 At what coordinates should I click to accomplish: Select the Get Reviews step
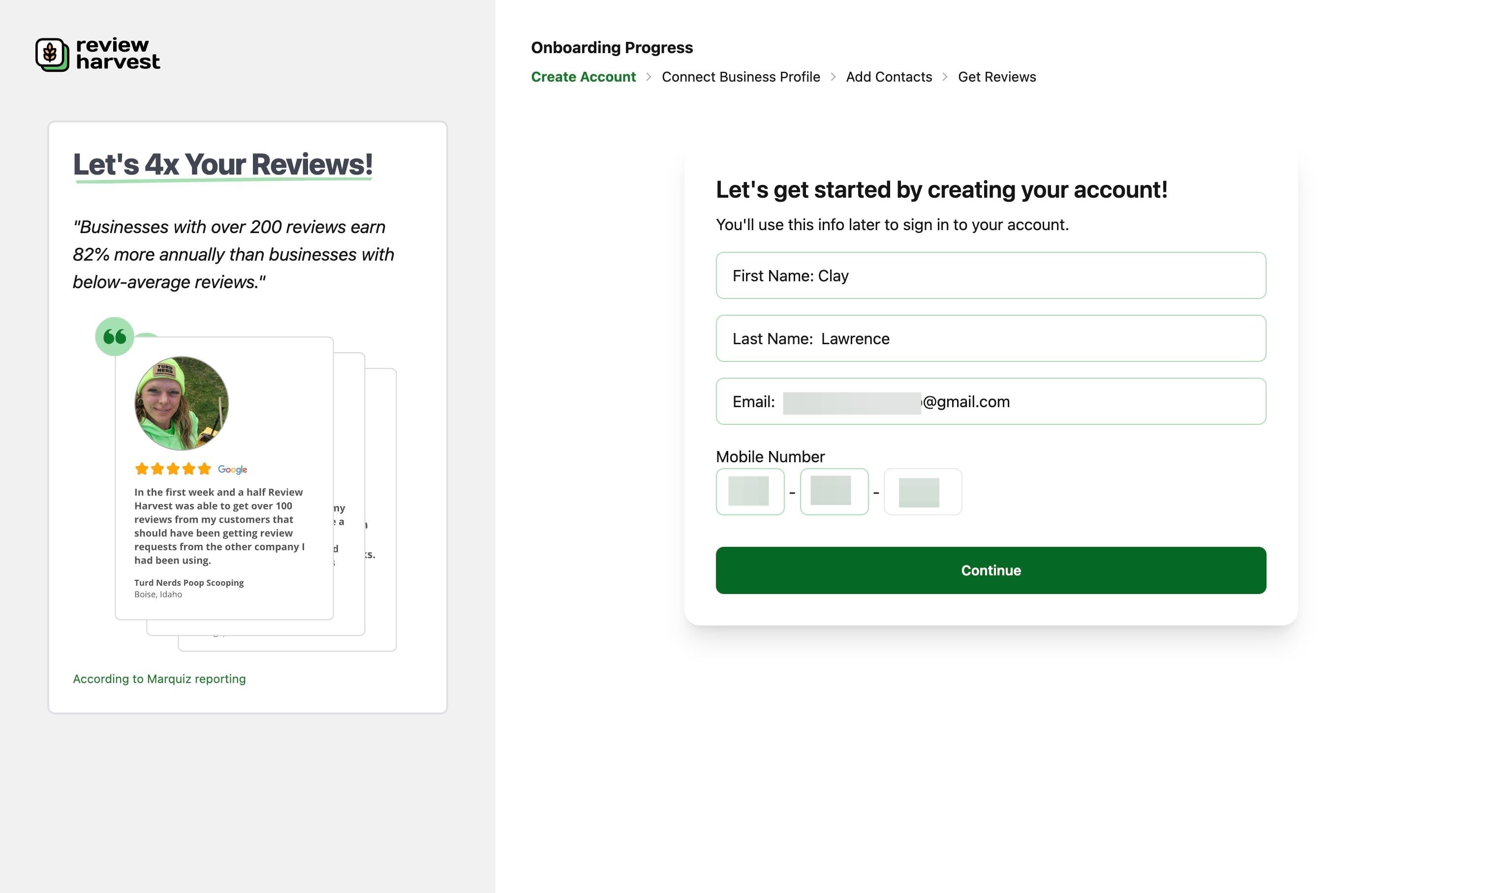(x=997, y=77)
